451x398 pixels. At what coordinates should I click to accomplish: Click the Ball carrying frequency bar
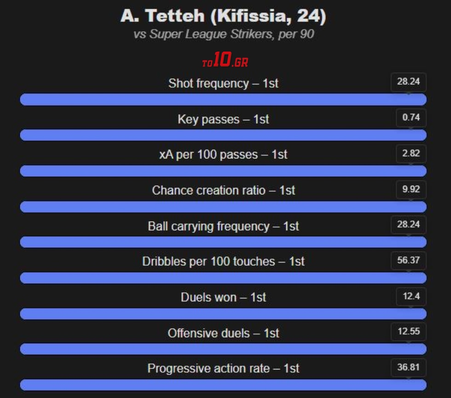223,242
